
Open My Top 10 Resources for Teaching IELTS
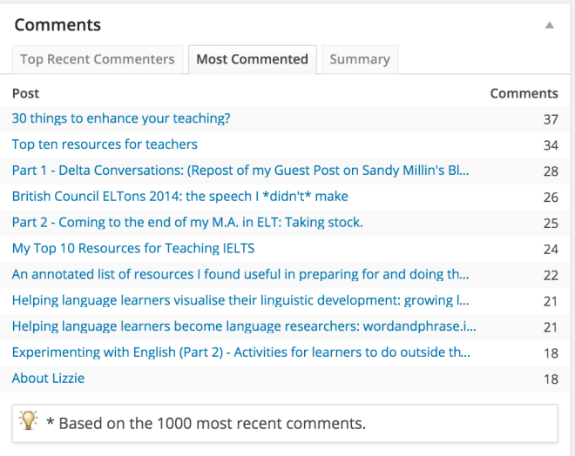pos(133,249)
